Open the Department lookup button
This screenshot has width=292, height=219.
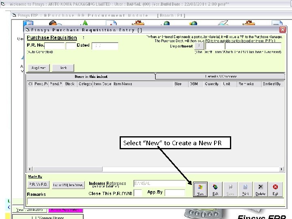(199, 46)
